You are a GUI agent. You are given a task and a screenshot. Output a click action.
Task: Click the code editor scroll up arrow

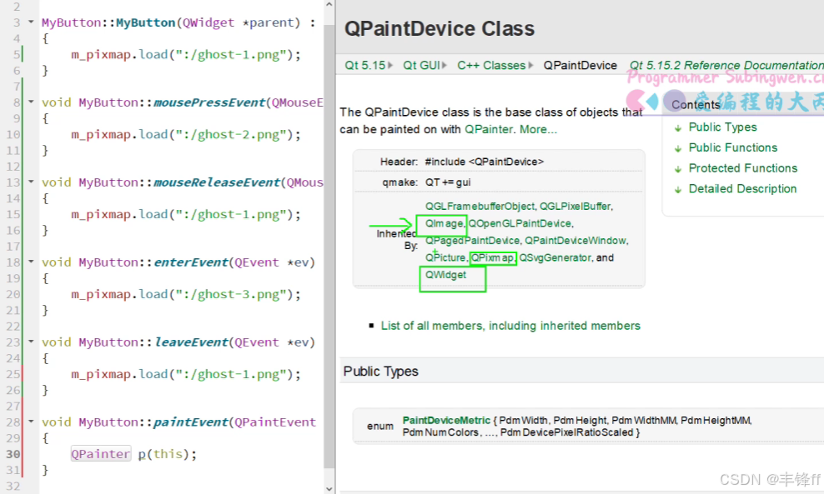(329, 5)
